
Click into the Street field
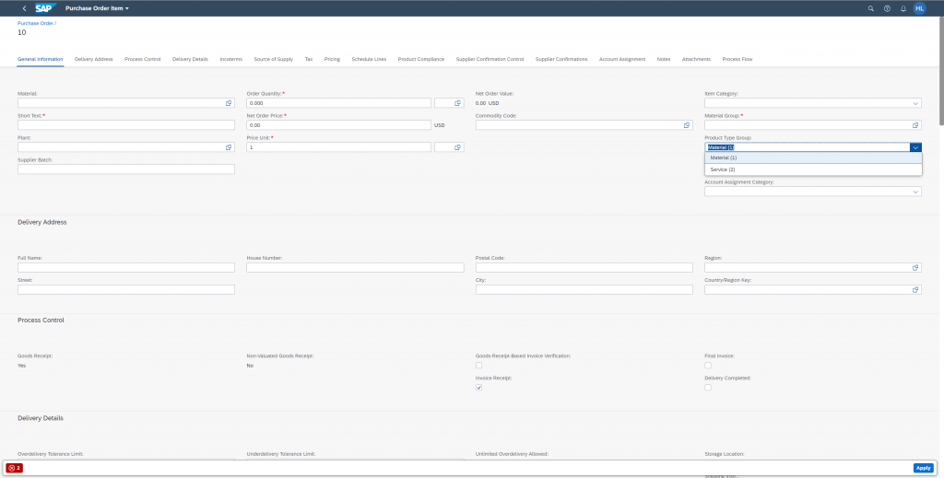point(126,290)
